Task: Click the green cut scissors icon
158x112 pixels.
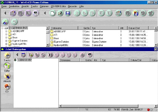Action: pyautogui.click(x=77, y=13)
